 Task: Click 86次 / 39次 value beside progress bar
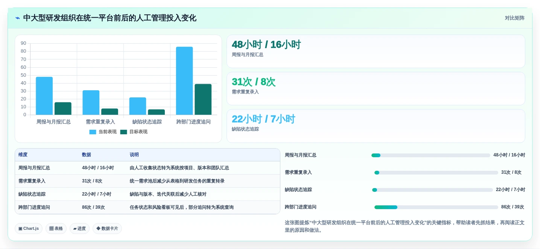click(513, 207)
